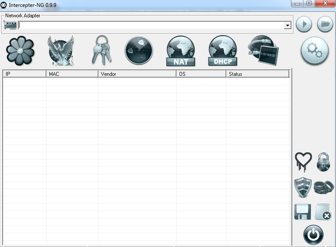Open the DHCP mode globe icon
The image size is (336, 247).
223,51
